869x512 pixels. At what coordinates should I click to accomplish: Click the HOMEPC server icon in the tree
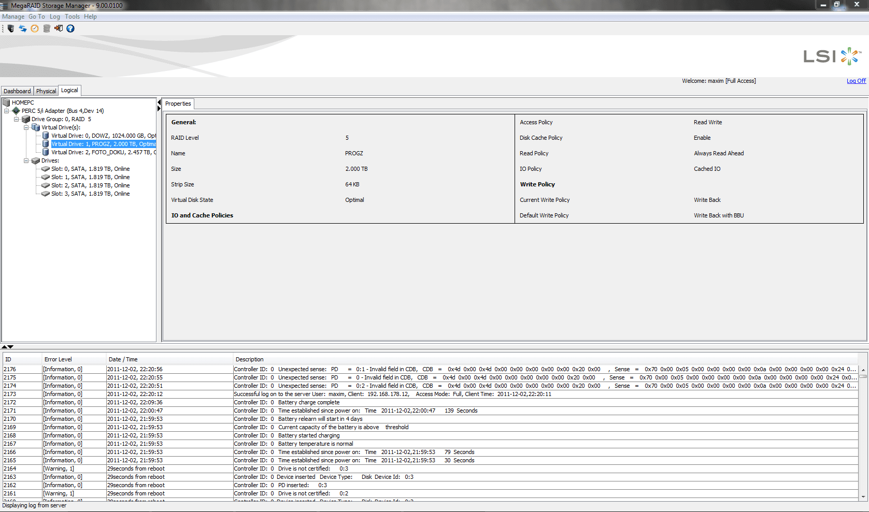7,103
